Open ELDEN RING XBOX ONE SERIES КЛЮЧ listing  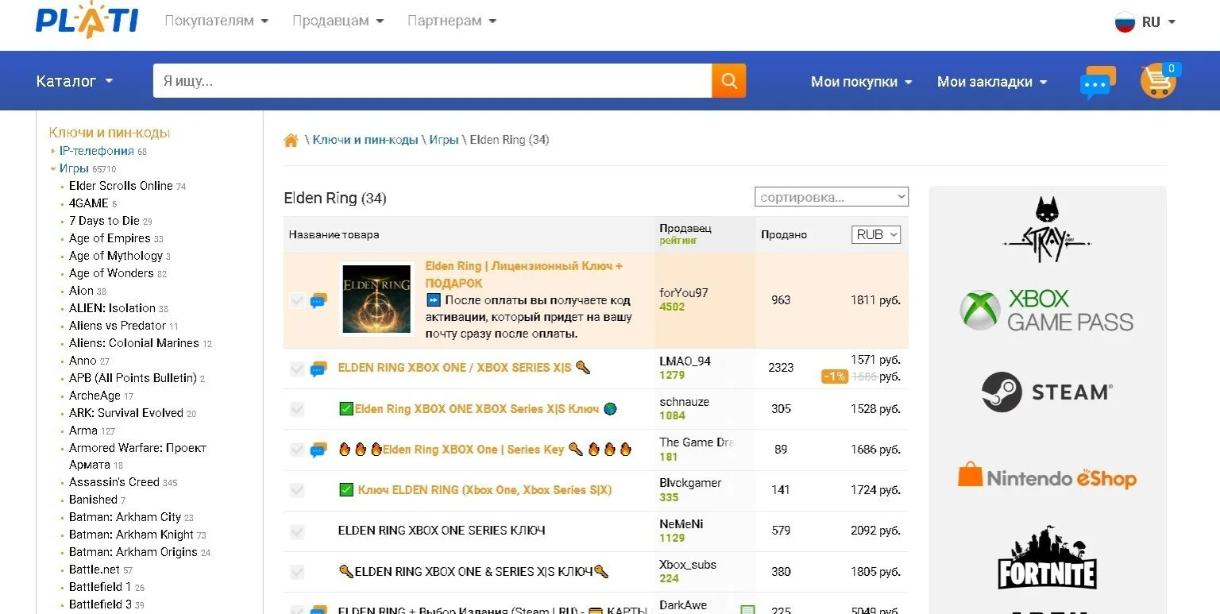click(442, 531)
